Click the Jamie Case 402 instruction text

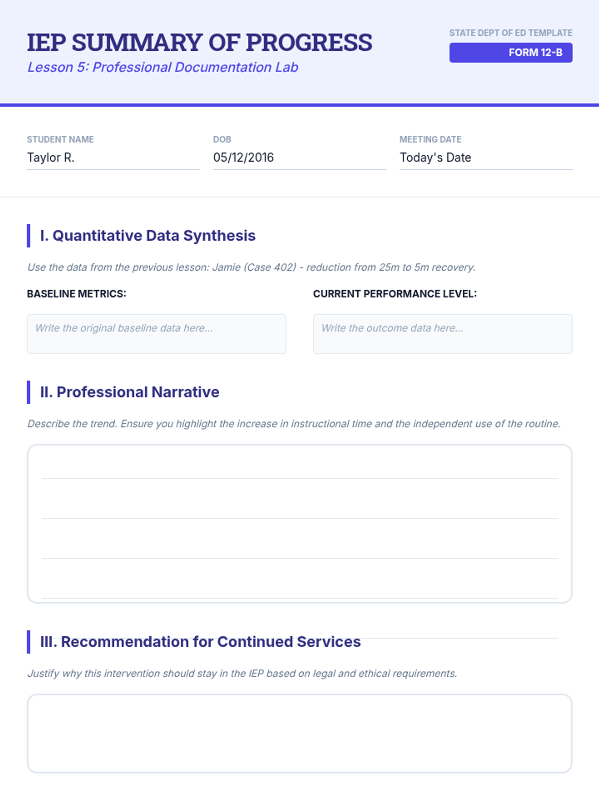[251, 267]
